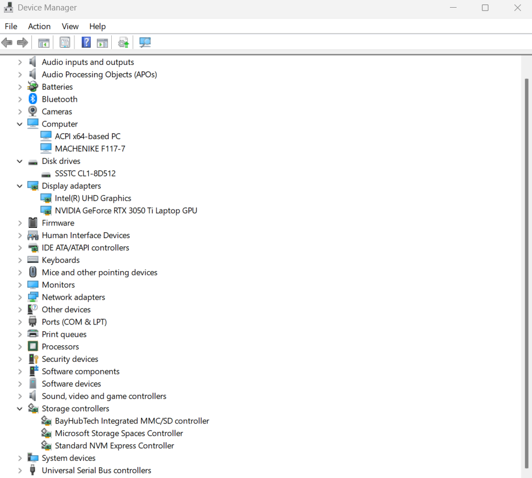Open the Action menu
The image size is (532, 478).
(39, 26)
